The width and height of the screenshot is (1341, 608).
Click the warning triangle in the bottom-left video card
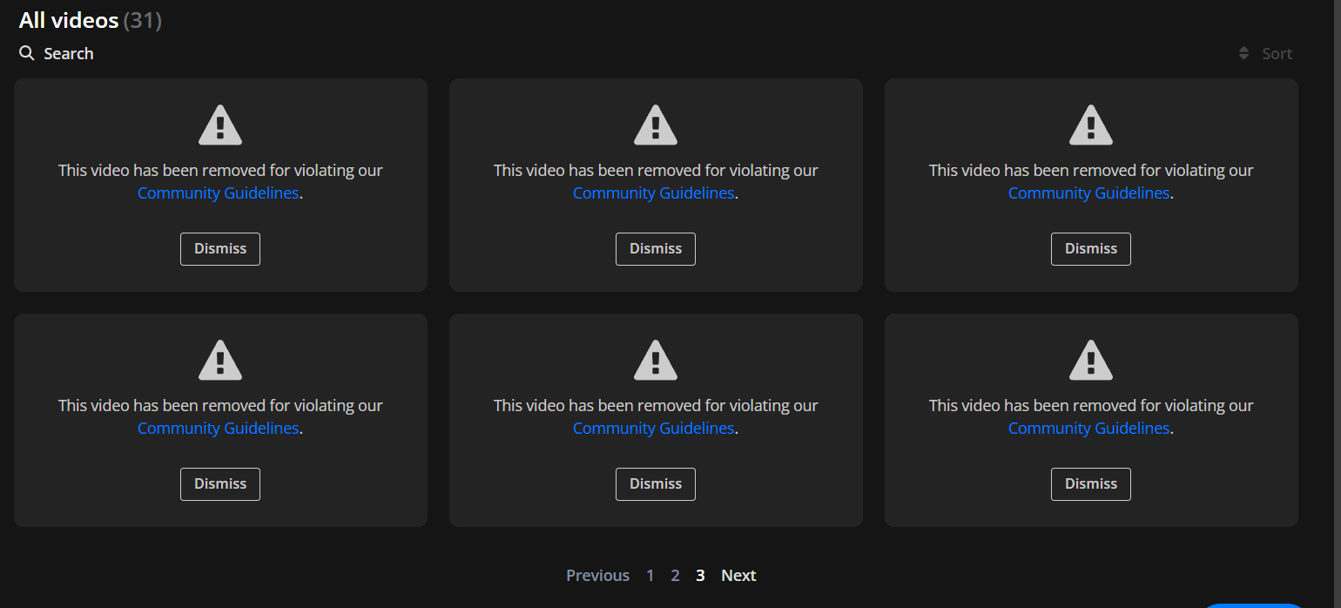click(220, 361)
